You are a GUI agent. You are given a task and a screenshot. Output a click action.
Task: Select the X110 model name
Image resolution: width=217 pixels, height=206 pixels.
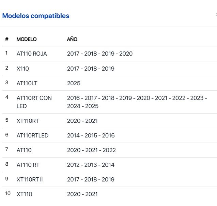pyautogui.click(x=23, y=69)
